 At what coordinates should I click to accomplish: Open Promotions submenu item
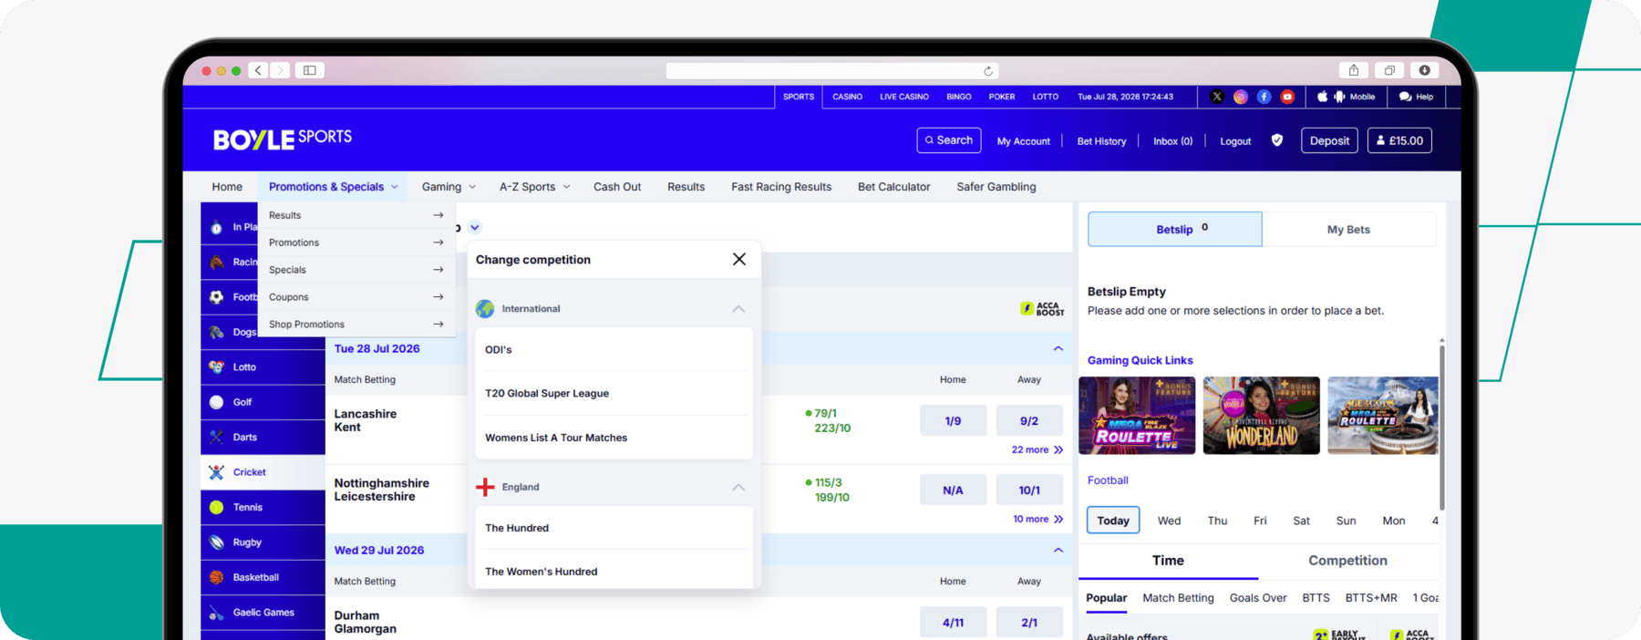[356, 243]
